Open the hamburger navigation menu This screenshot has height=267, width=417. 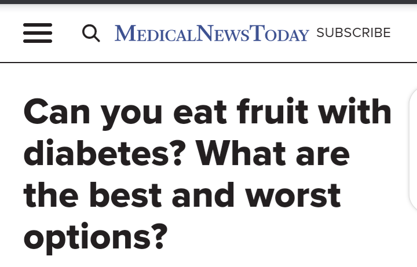click(x=38, y=33)
